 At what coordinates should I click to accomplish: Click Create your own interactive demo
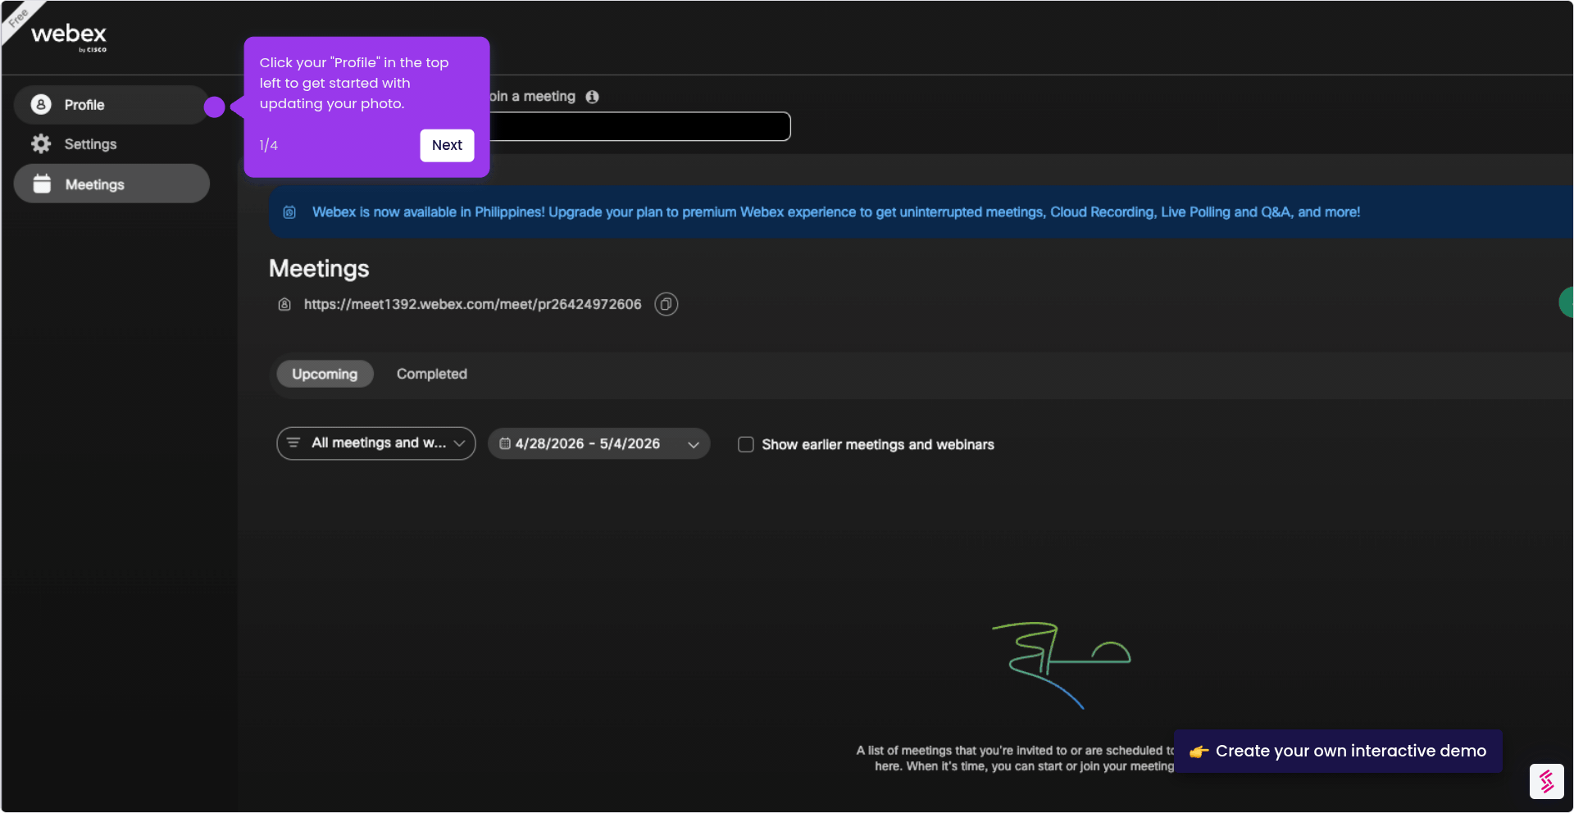[x=1338, y=751]
